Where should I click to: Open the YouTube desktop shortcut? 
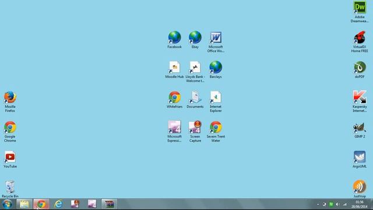pyautogui.click(x=10, y=159)
